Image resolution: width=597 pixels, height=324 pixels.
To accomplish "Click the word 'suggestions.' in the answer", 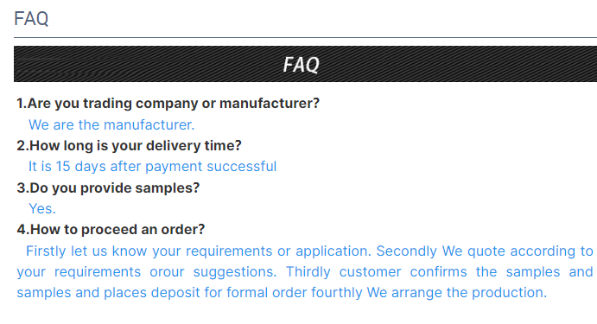I will click(x=235, y=272).
